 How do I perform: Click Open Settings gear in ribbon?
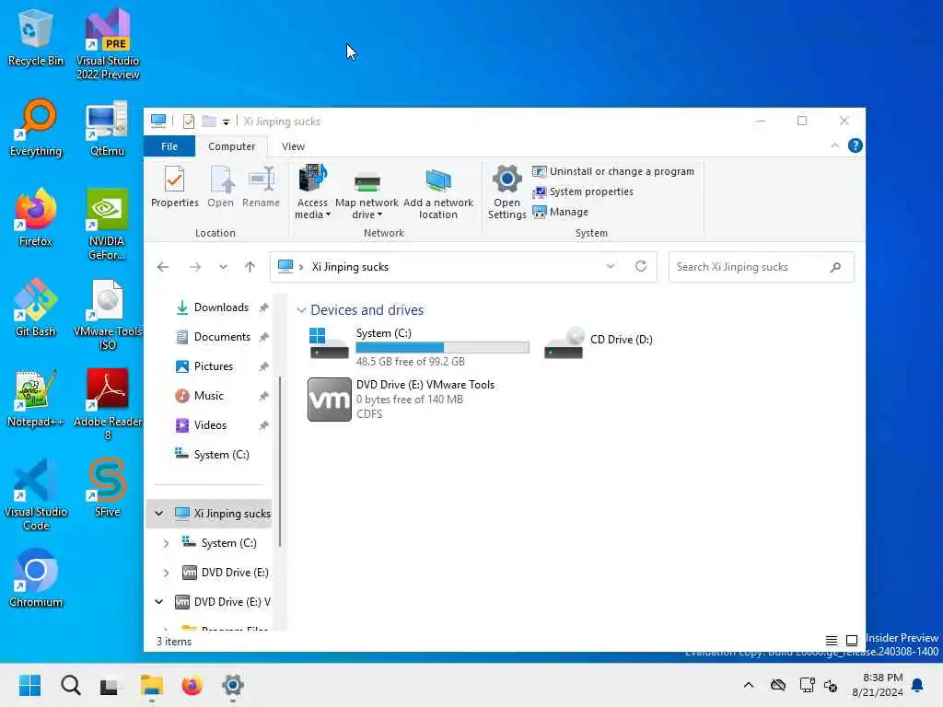(507, 192)
